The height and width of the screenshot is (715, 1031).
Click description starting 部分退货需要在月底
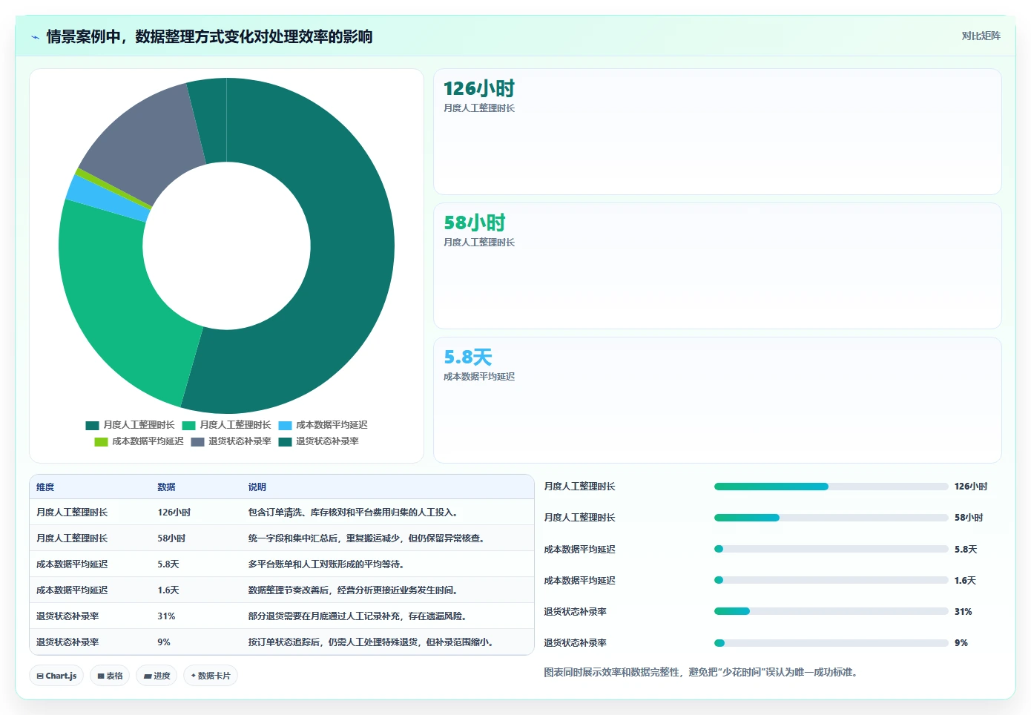tap(359, 616)
